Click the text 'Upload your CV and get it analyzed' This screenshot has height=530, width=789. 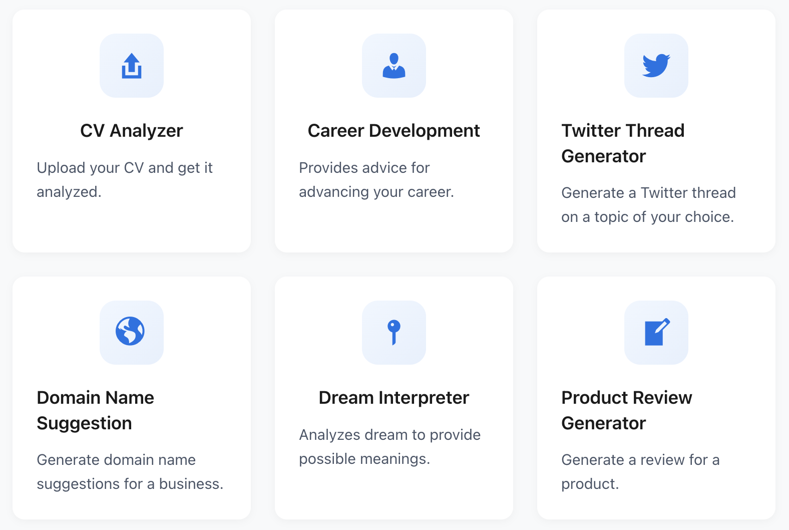(125, 179)
